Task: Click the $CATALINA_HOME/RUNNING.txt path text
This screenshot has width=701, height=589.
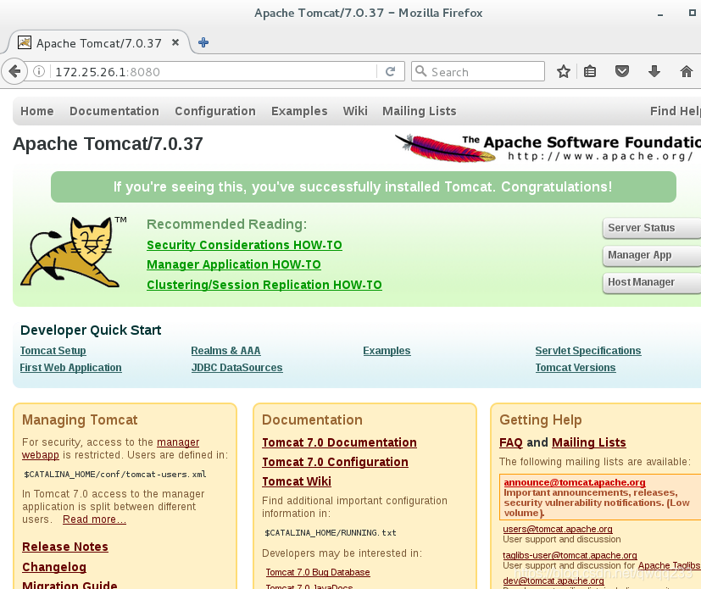Action: pyautogui.click(x=331, y=533)
